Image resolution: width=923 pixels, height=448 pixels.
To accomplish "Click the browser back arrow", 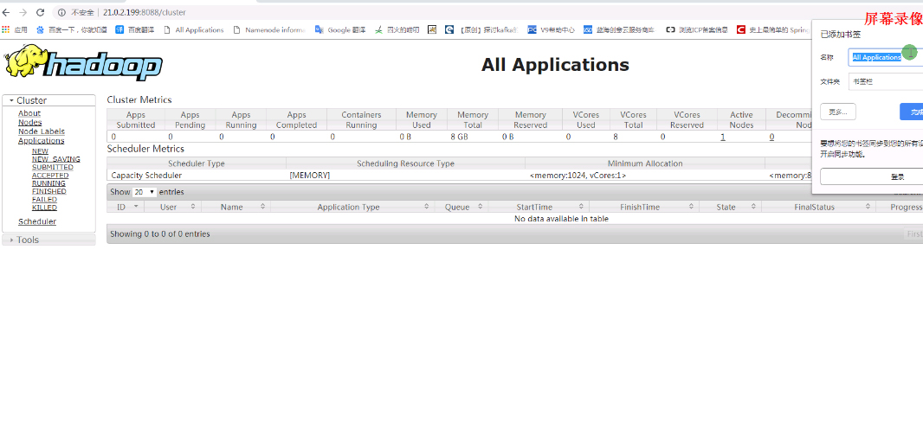I will (x=8, y=13).
